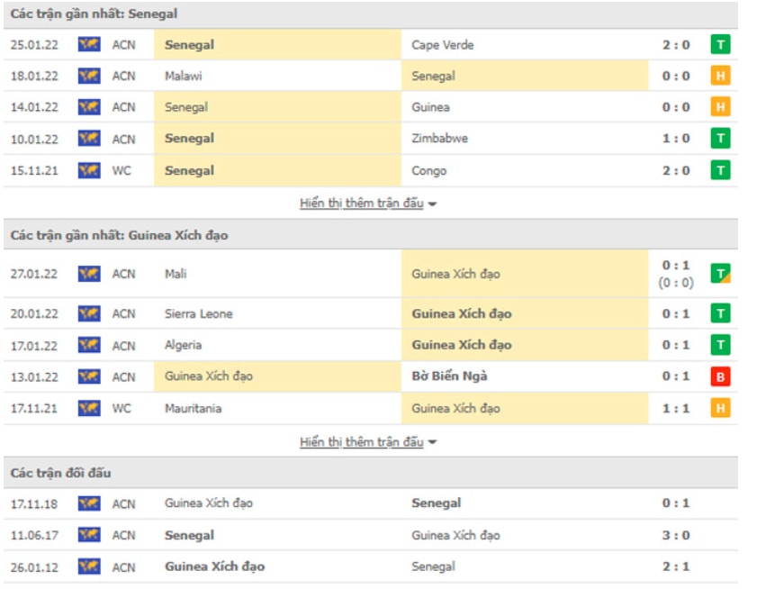Click the flag icon in the 17.11.18 head-to-head row

click(x=89, y=503)
